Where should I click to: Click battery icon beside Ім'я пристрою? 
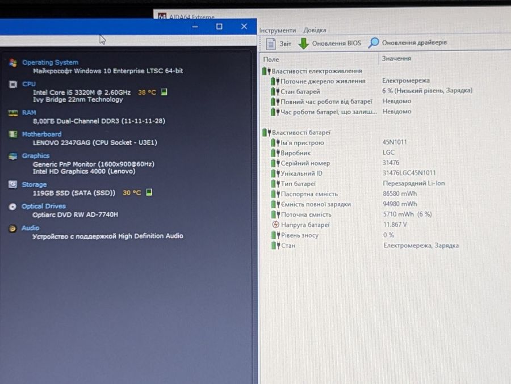coord(275,142)
